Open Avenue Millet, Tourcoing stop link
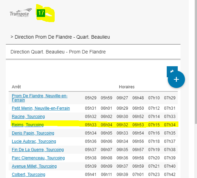Image resolution: width=197 pixels, height=178 pixels. point(34,166)
